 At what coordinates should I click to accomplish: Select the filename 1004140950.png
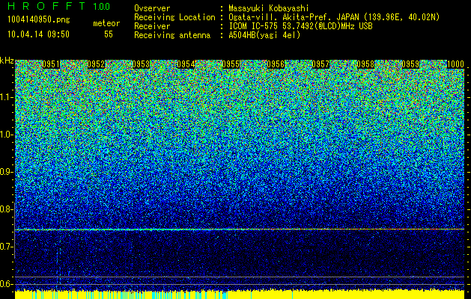click(x=39, y=20)
